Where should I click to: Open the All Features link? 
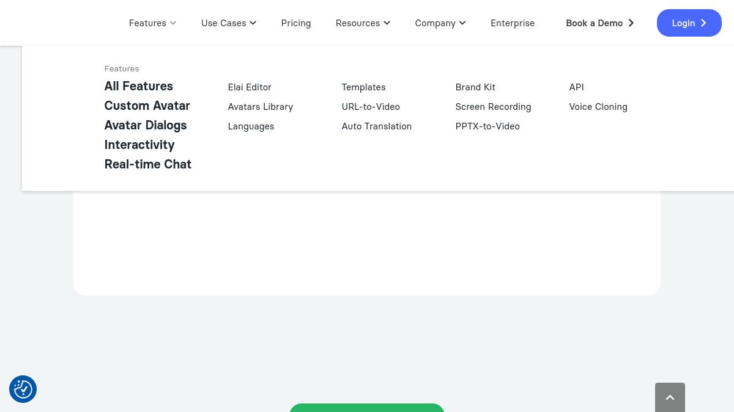(x=139, y=86)
